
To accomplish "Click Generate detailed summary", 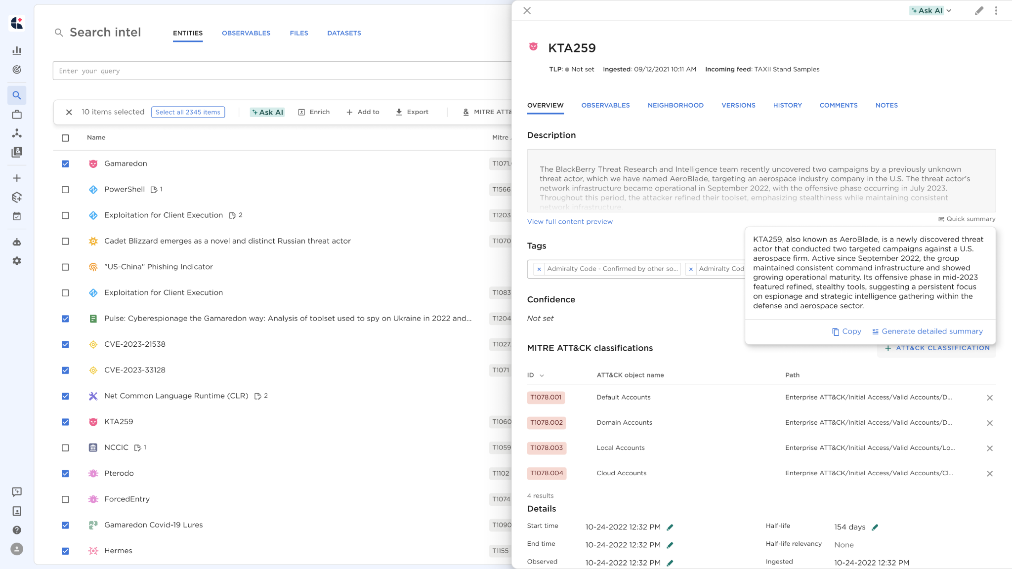I will pos(927,331).
